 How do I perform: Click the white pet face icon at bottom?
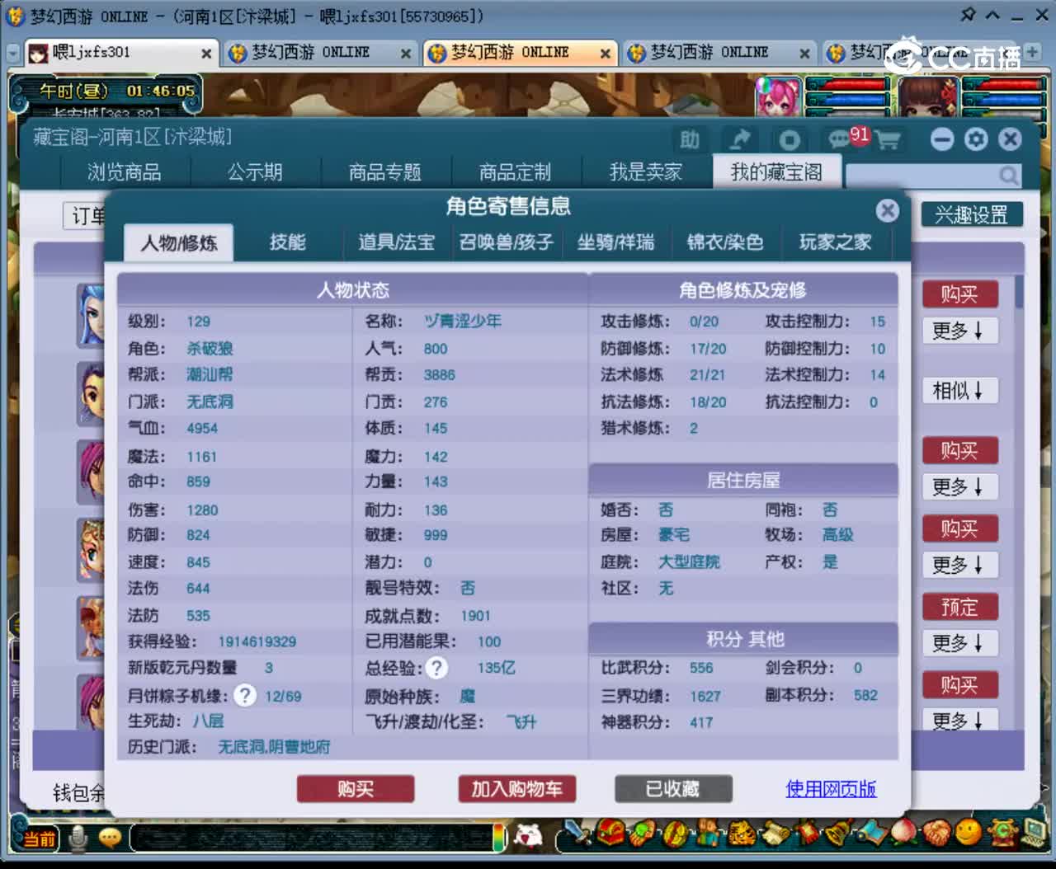(527, 836)
